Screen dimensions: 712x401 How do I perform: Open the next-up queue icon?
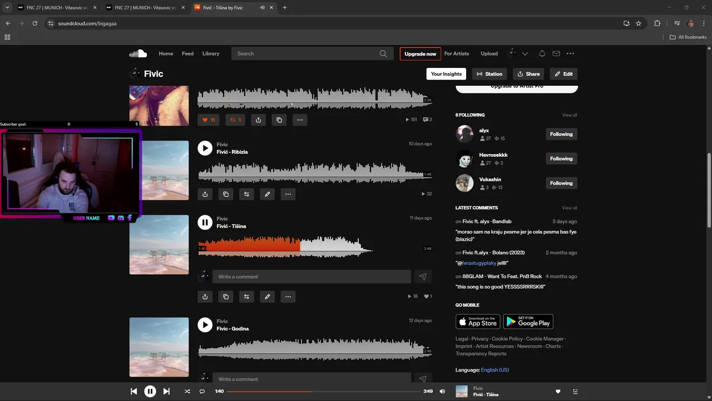click(x=575, y=392)
